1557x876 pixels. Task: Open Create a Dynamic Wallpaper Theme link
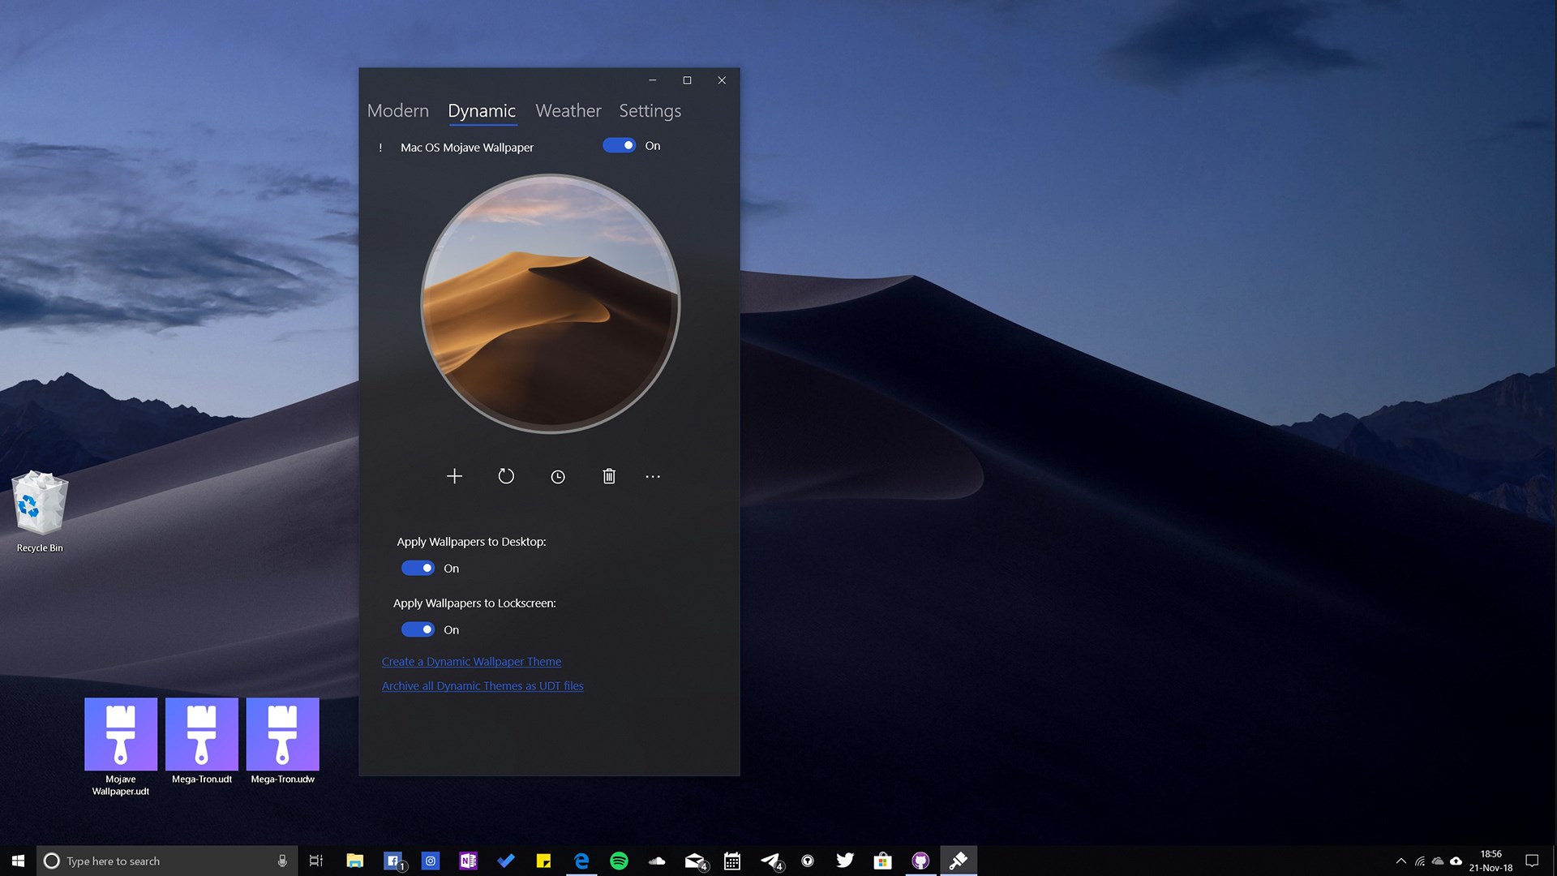tap(471, 661)
